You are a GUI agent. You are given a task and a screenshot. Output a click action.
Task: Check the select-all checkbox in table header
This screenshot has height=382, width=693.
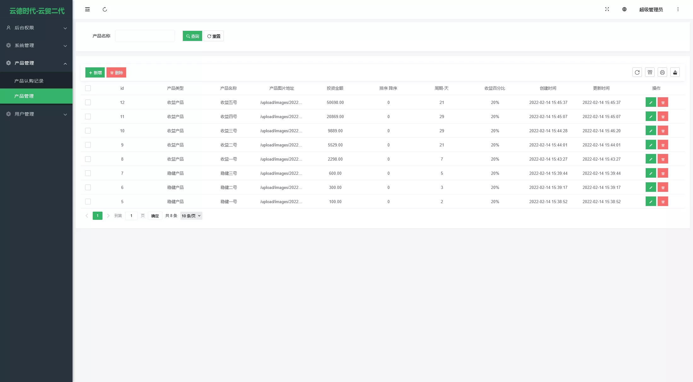88,88
